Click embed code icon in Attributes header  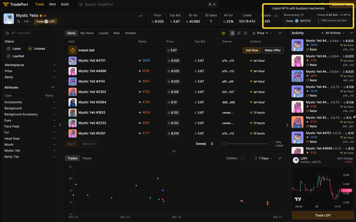click(53, 87)
